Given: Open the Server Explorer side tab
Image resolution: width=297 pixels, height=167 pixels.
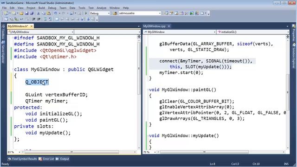Looking at the screenshot, I should (x=3, y=52).
